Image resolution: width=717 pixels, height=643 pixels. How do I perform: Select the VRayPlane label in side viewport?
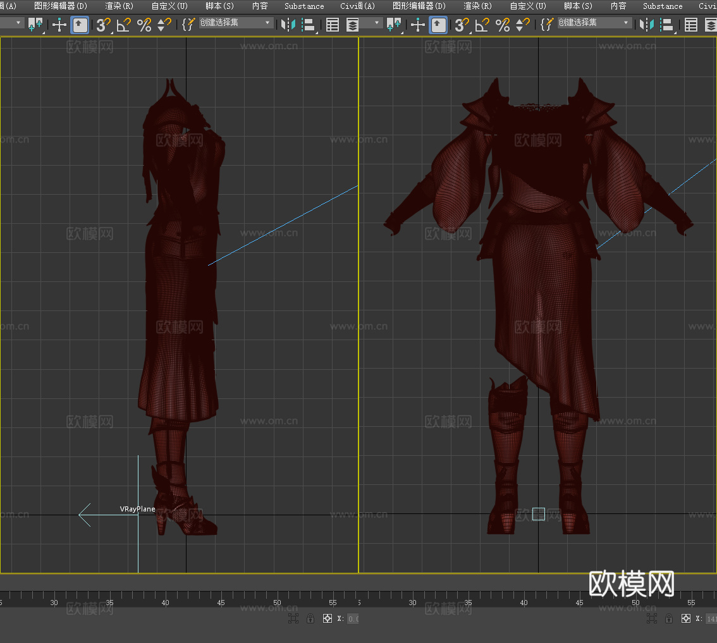tap(137, 509)
